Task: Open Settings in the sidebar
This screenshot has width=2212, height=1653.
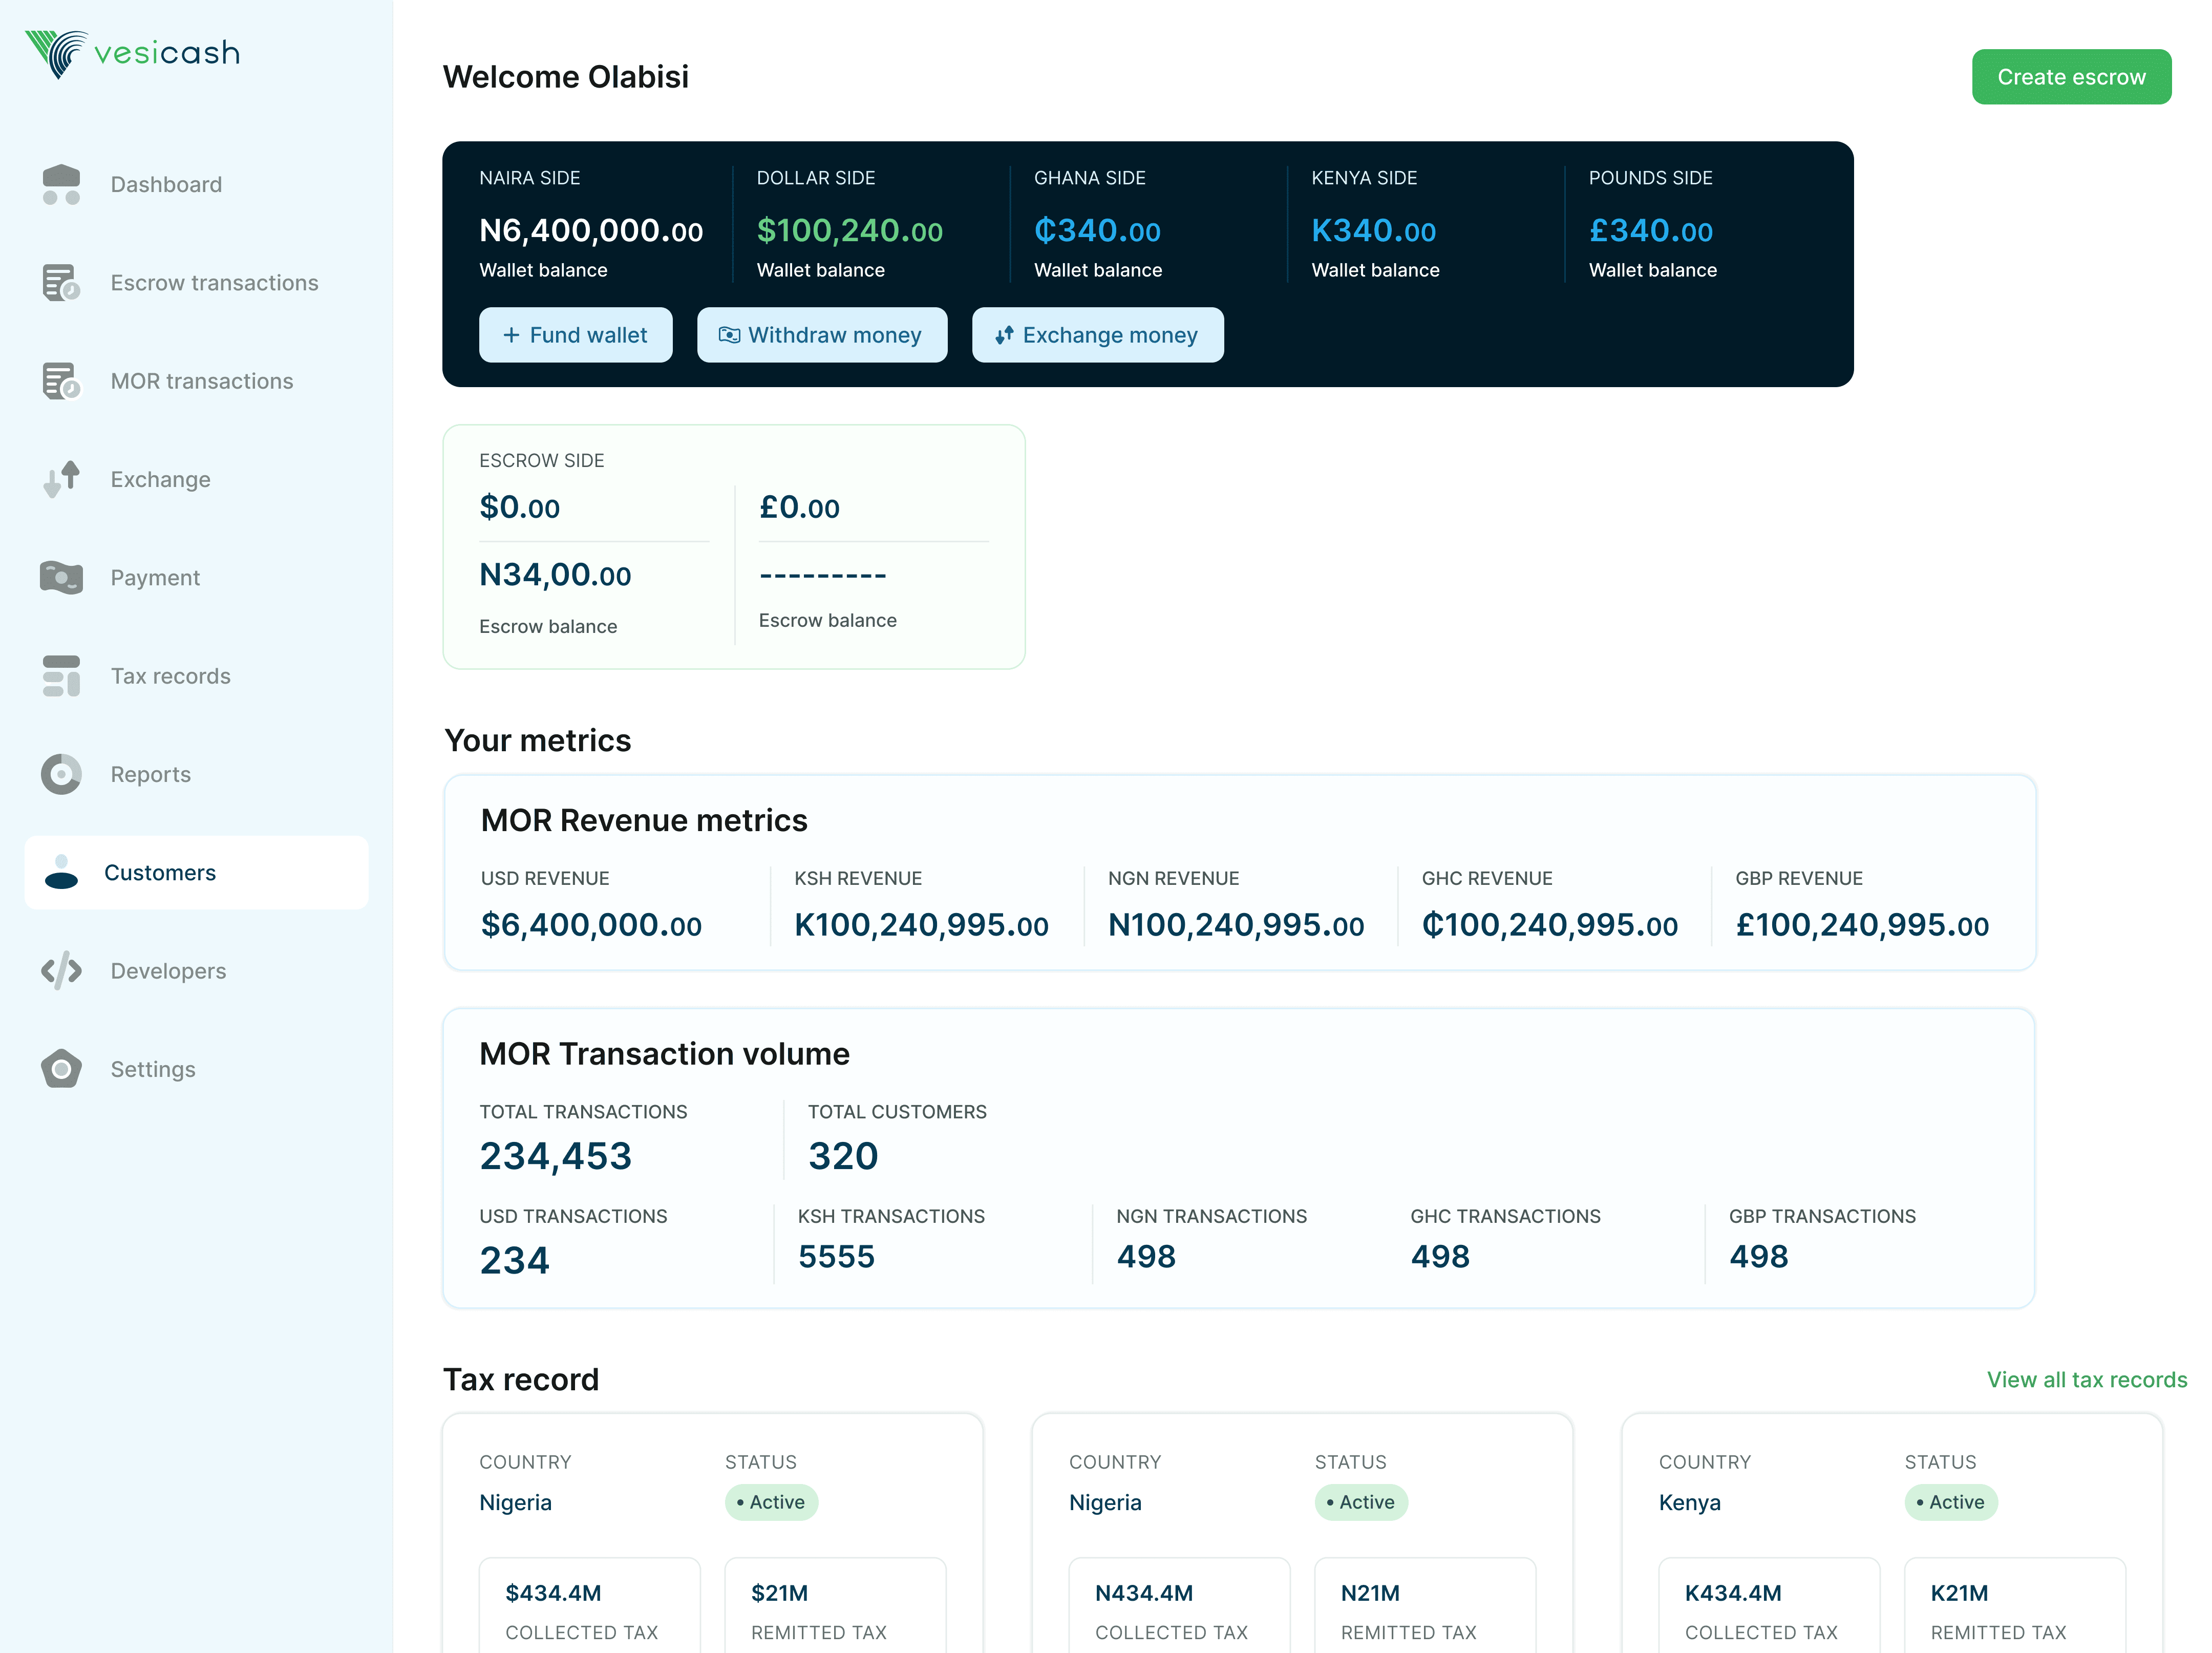Action: pos(197,1069)
